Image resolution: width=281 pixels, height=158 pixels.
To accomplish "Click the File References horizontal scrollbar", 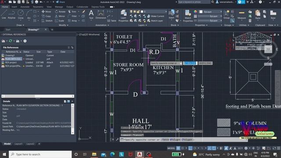I will coord(38,96).
